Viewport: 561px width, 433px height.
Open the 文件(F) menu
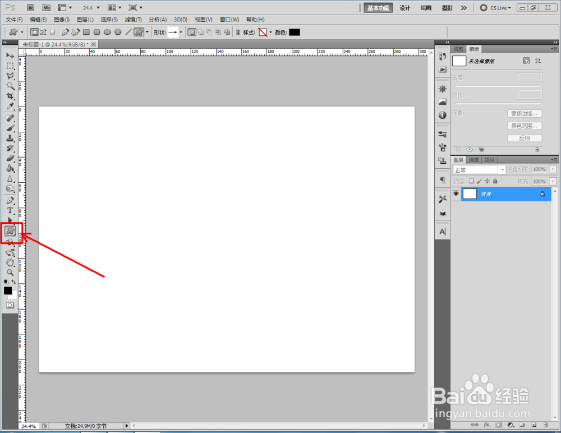15,19
